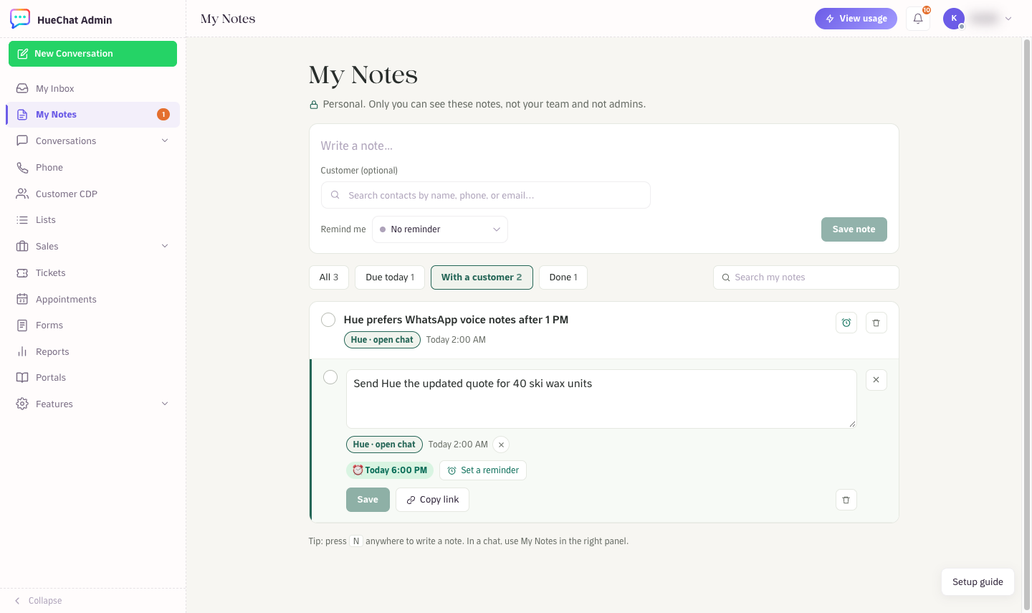This screenshot has width=1032, height=613.
Task: Save the edited ski wax note
Action: click(368, 500)
